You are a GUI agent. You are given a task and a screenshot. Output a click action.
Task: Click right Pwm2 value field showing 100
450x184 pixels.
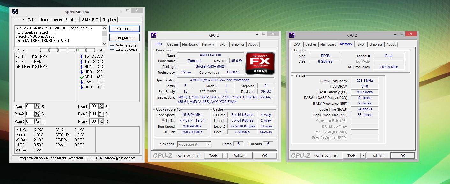[94, 114]
